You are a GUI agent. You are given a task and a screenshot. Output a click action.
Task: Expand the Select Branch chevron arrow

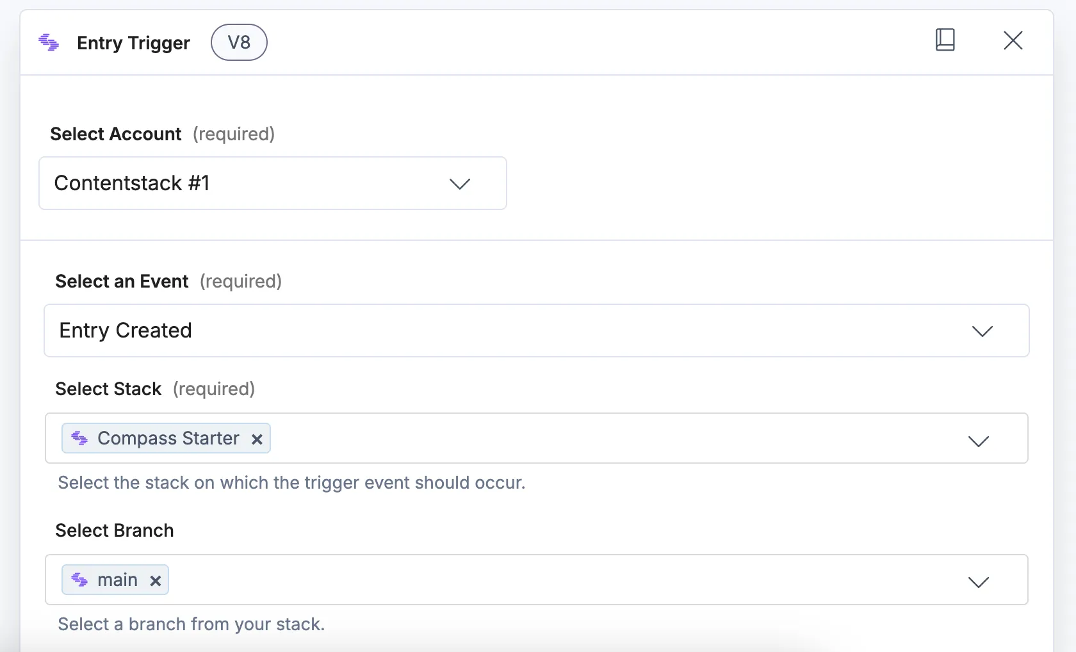tap(979, 582)
